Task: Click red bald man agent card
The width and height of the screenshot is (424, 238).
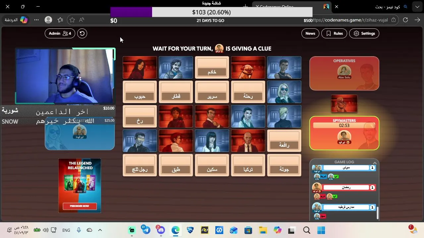Action: [248, 141]
